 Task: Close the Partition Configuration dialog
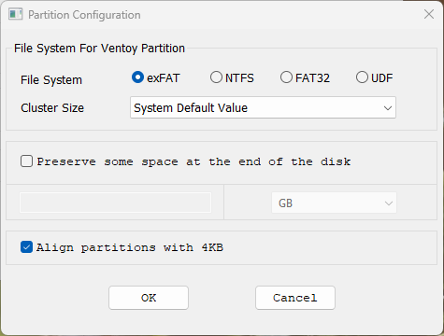click(429, 14)
